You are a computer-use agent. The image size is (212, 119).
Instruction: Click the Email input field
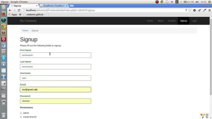click(x=55, y=90)
